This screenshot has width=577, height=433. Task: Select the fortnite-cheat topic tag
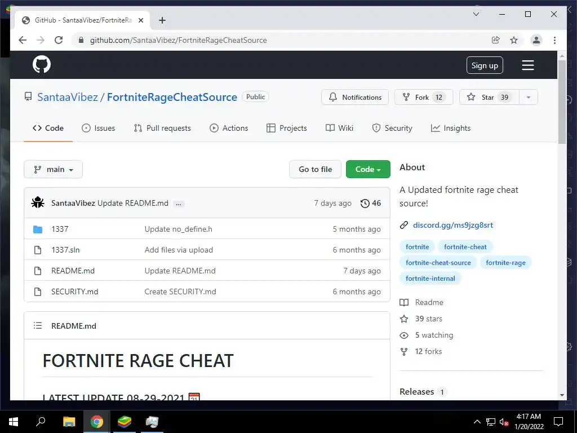tap(465, 247)
